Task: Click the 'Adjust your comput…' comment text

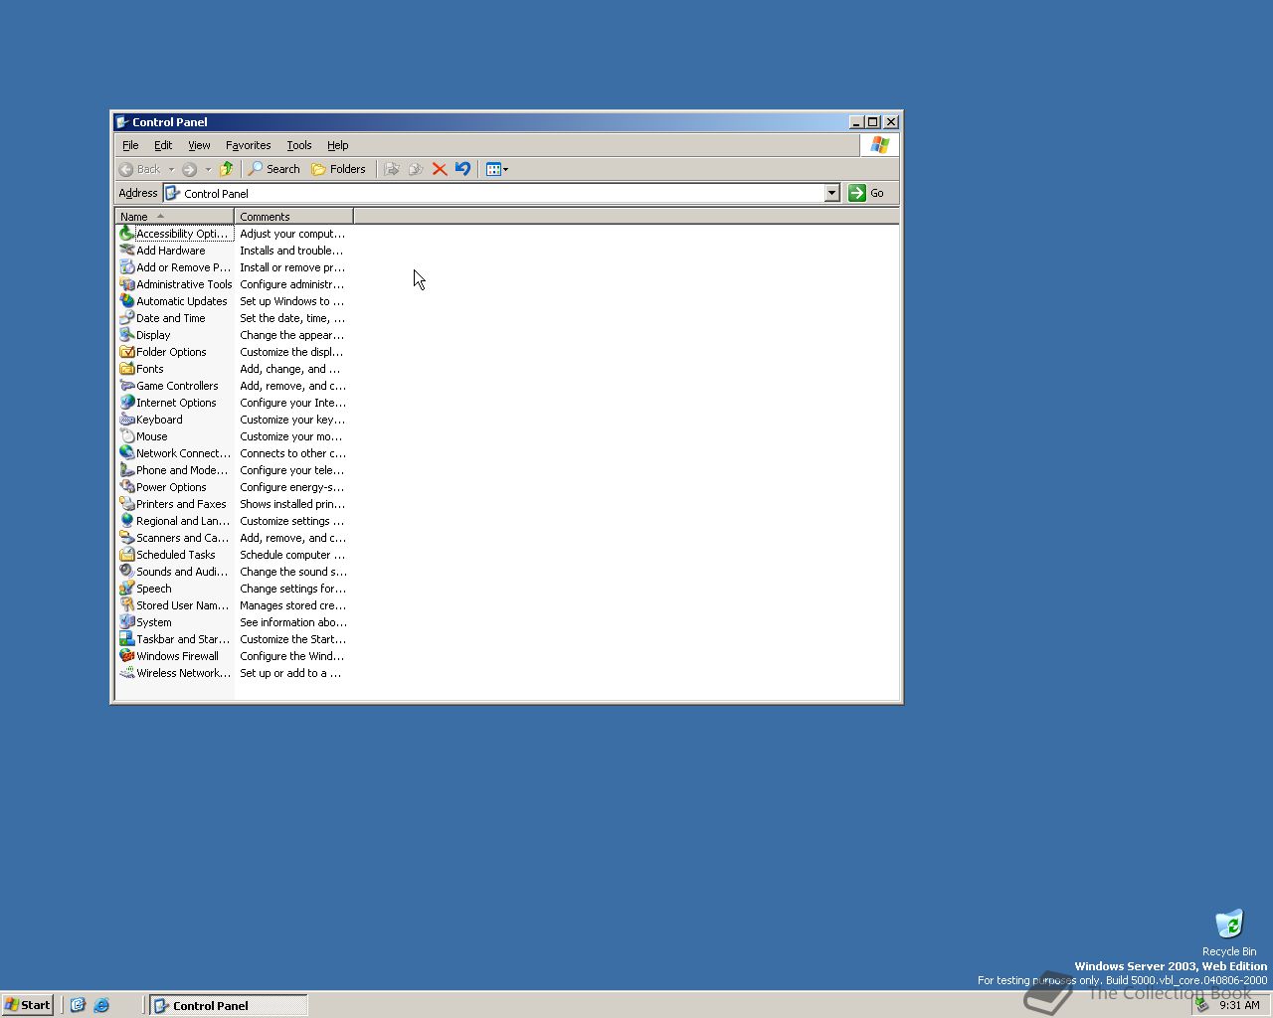Action: click(292, 234)
